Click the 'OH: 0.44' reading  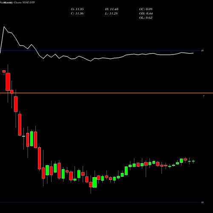click(146, 14)
